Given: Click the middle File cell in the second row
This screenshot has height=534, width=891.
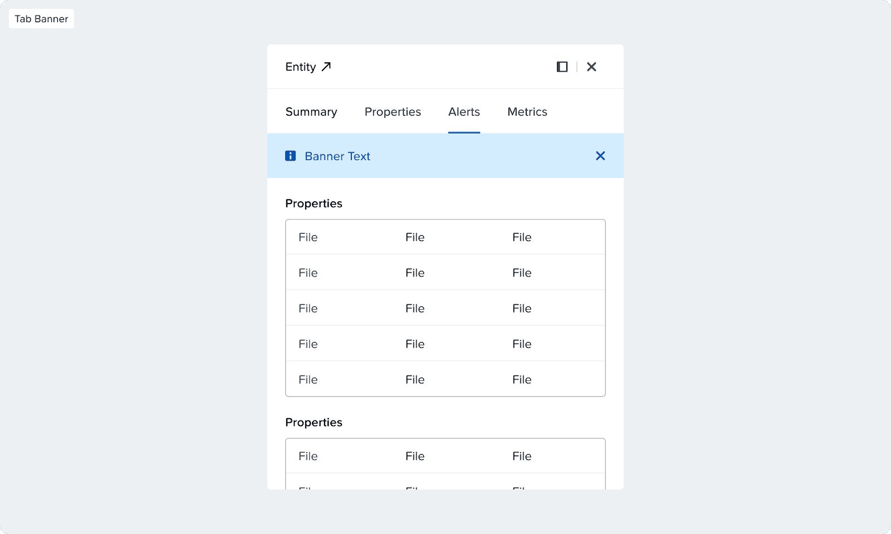Looking at the screenshot, I should coord(415,273).
